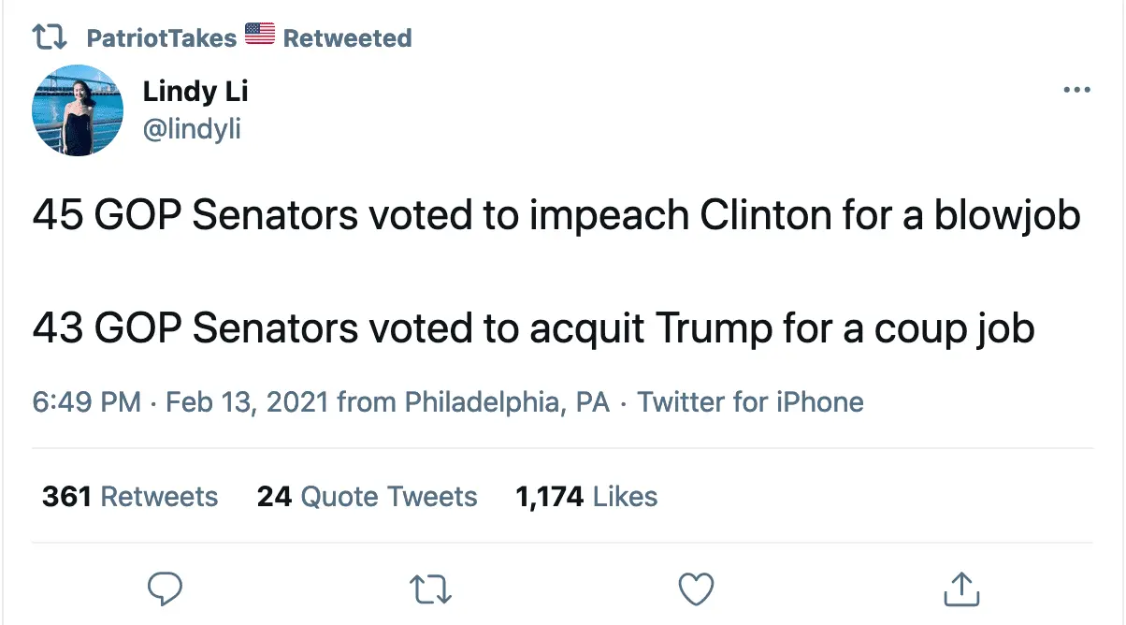
Task: Click the Twitter for iPhone source link
Action: pos(750,402)
